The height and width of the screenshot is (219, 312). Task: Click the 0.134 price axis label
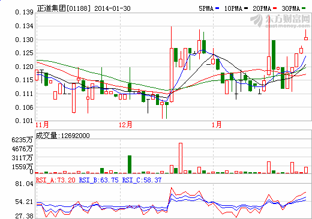tap(24, 26)
